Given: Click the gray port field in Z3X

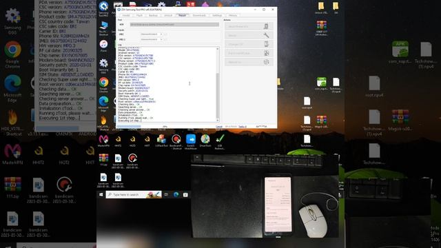Looking at the screenshot, I should [174, 25].
